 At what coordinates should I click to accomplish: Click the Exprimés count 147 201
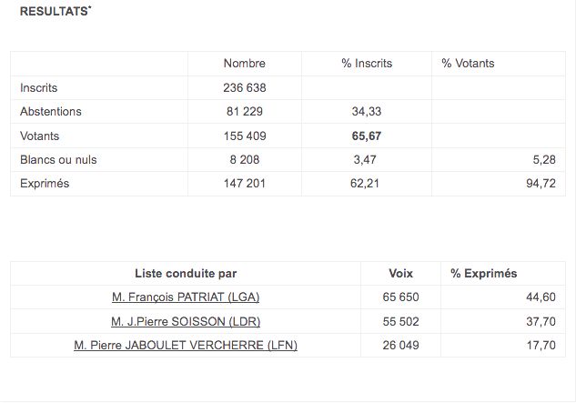[245, 184]
